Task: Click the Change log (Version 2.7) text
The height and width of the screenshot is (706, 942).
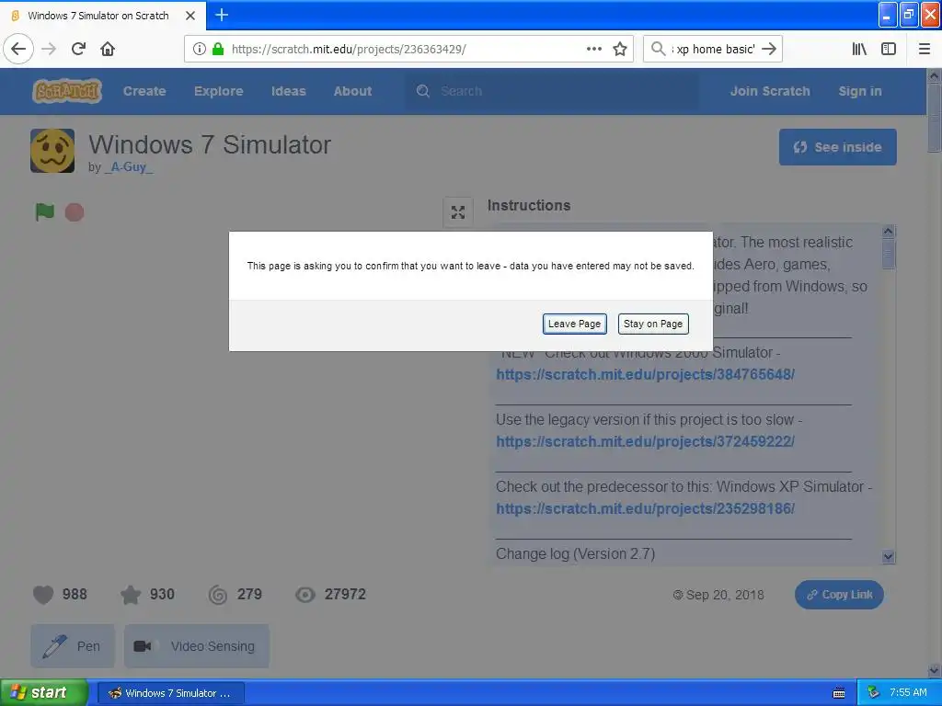Action: point(576,553)
